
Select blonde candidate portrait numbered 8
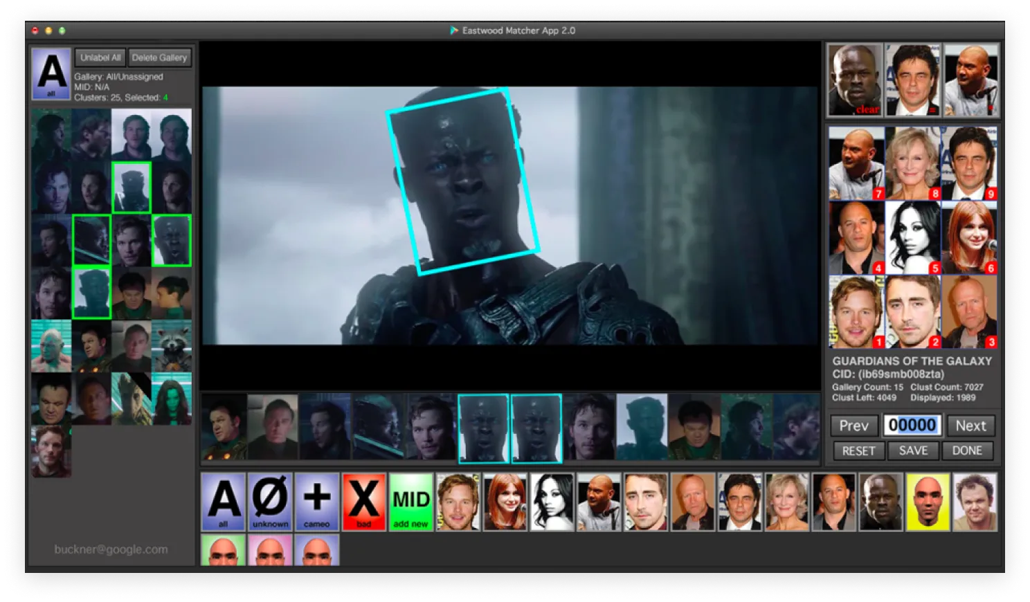[913, 163]
